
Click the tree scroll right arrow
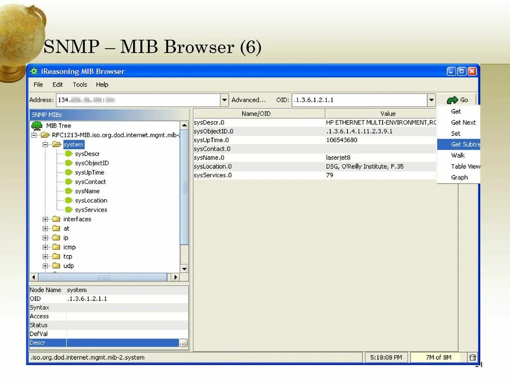176,277
